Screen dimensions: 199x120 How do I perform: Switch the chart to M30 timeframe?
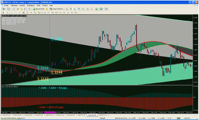tap(56, 12)
